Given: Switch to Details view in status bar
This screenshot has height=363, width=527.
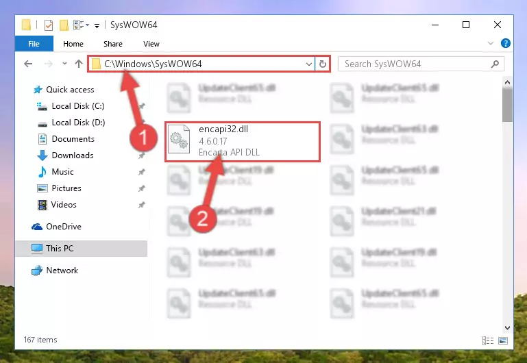Looking at the screenshot, I should [488, 341].
